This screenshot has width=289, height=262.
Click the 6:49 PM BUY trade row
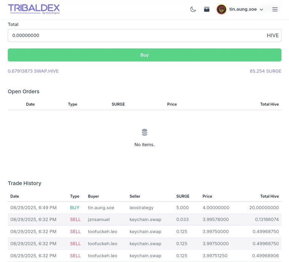144,208
